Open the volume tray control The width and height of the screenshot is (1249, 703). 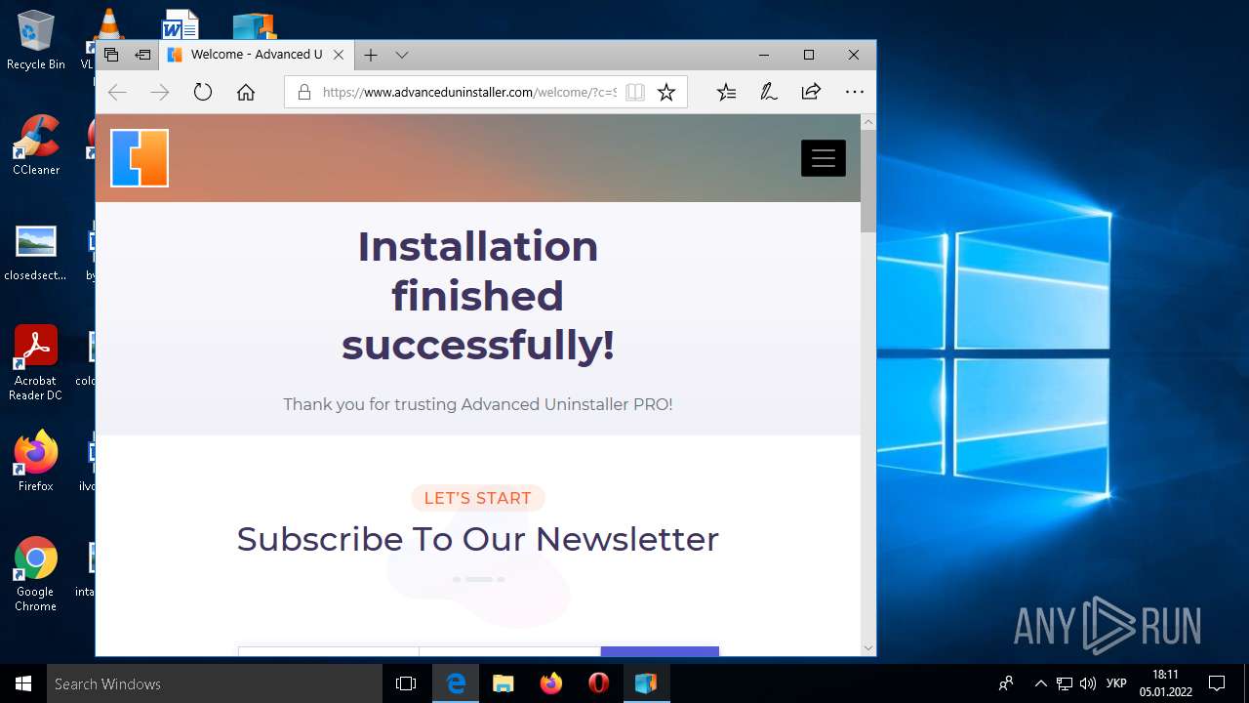(x=1088, y=683)
